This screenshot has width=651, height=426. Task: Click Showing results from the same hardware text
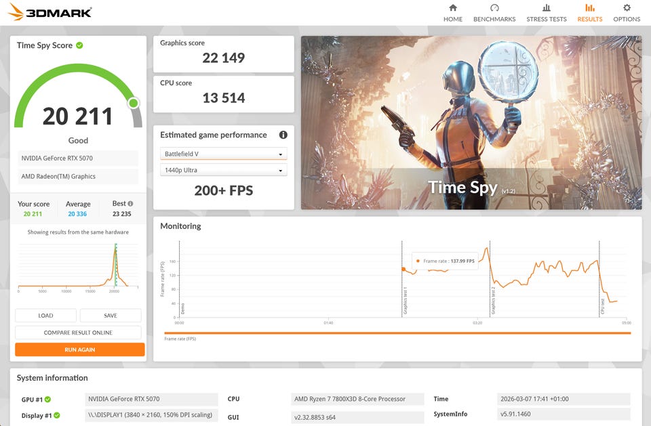[78, 232]
